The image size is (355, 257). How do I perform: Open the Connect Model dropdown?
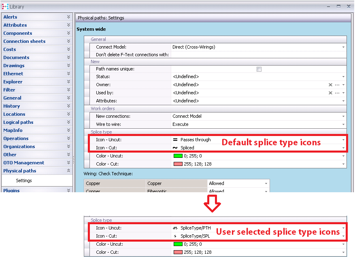(343, 47)
